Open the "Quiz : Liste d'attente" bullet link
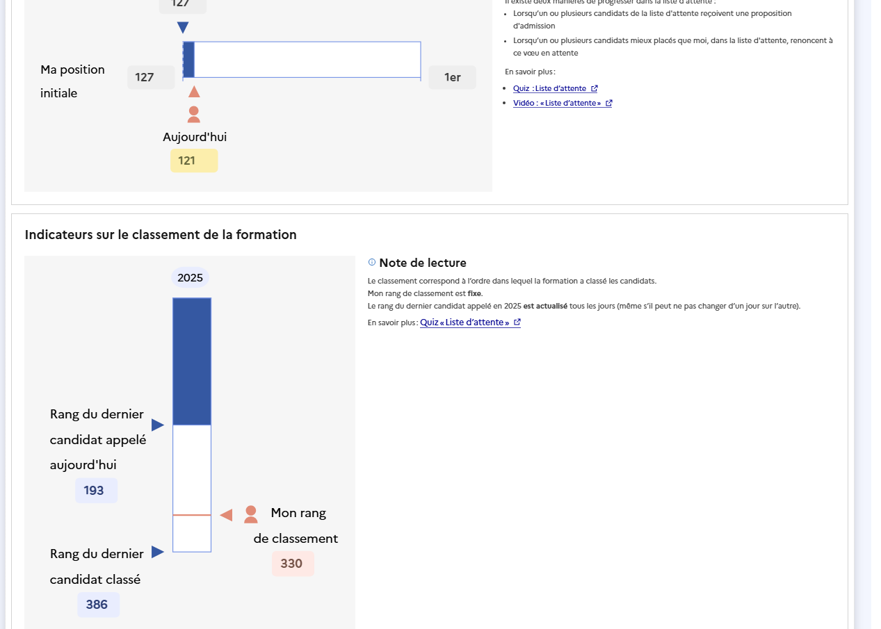881x629 pixels. point(549,88)
